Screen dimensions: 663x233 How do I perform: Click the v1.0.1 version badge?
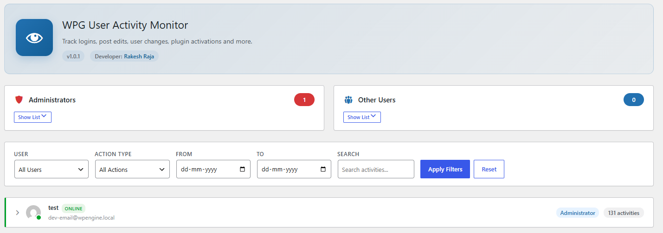[x=73, y=57]
